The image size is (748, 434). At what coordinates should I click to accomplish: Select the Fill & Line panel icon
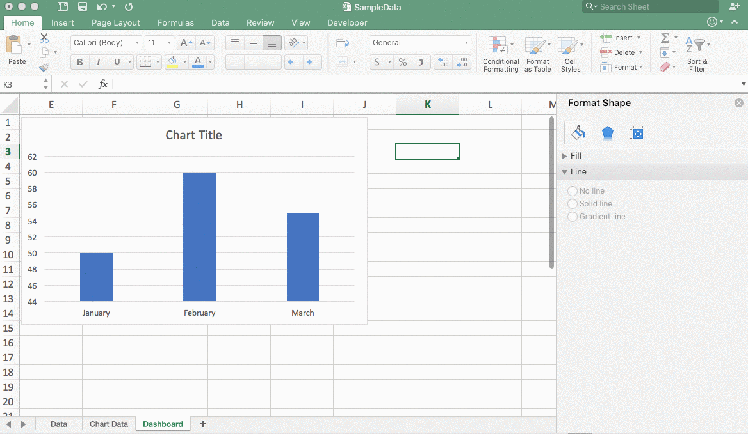578,133
